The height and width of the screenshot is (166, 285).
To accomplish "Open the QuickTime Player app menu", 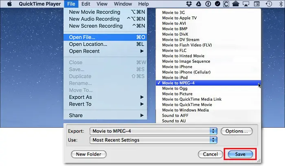I will click(x=40, y=4).
